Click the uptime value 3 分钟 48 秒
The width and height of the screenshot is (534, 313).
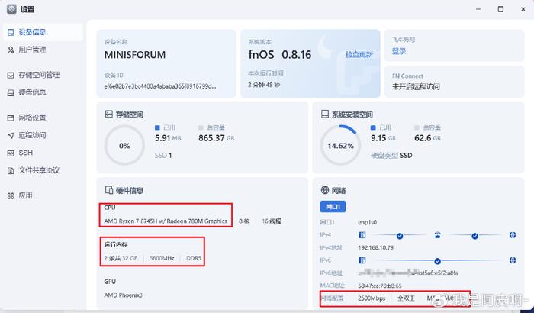pos(264,85)
